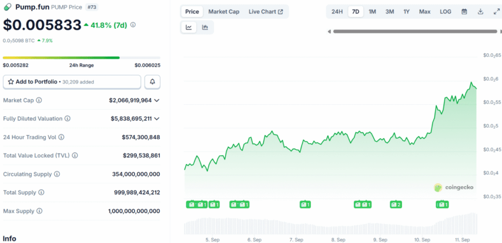Image resolution: width=502 pixels, height=243 pixels.
Task: Open the Max Supply info icon
Action: [39, 211]
